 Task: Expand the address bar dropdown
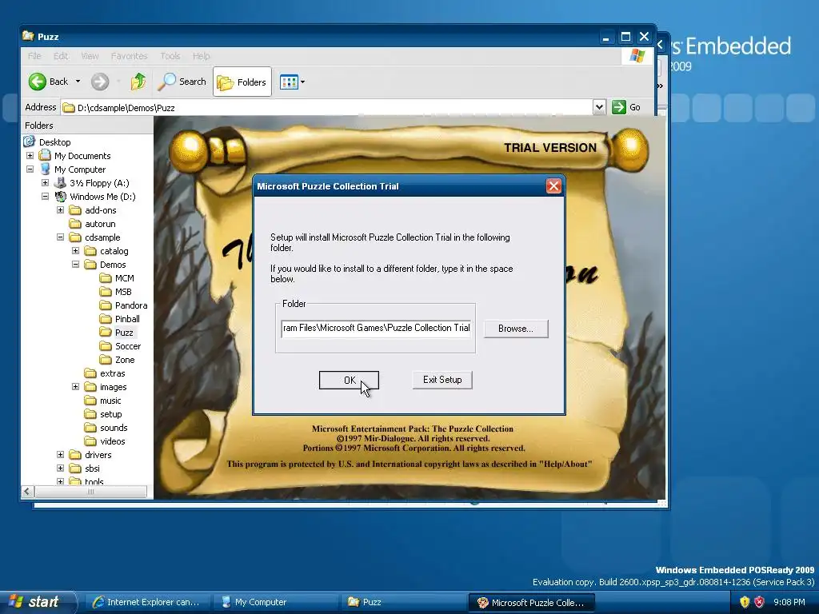click(x=599, y=107)
